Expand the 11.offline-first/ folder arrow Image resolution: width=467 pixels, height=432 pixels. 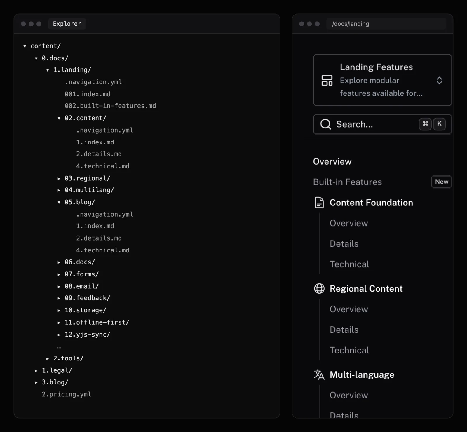tap(59, 323)
